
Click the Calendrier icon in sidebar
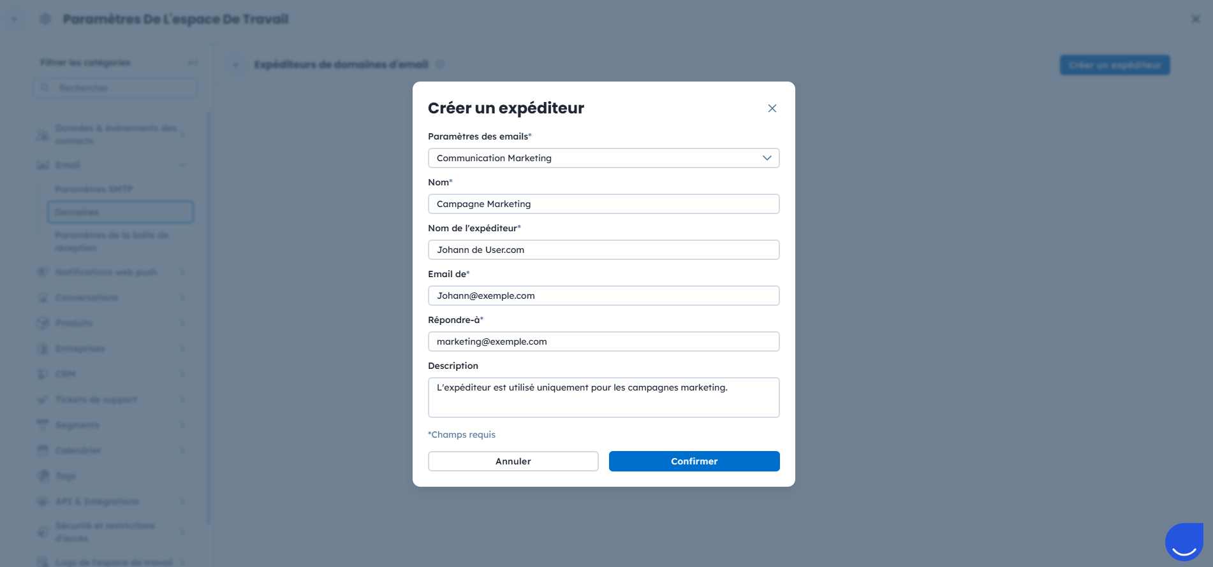pyautogui.click(x=43, y=450)
